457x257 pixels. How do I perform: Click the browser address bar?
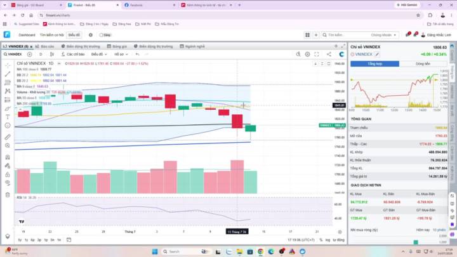(227, 15)
